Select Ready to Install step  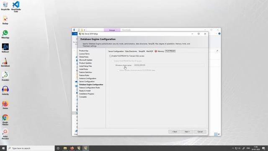[x=85, y=91]
